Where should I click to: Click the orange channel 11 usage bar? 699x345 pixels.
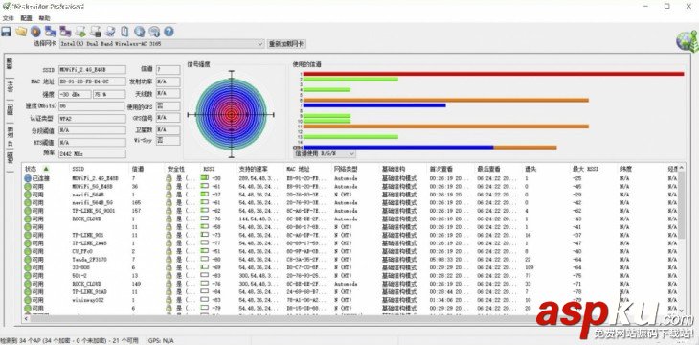coord(446,126)
